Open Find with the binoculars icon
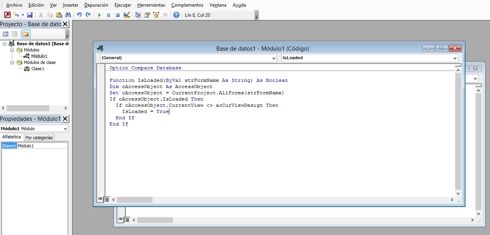Image resolution: width=490 pixels, height=235 pixels. (68, 14)
